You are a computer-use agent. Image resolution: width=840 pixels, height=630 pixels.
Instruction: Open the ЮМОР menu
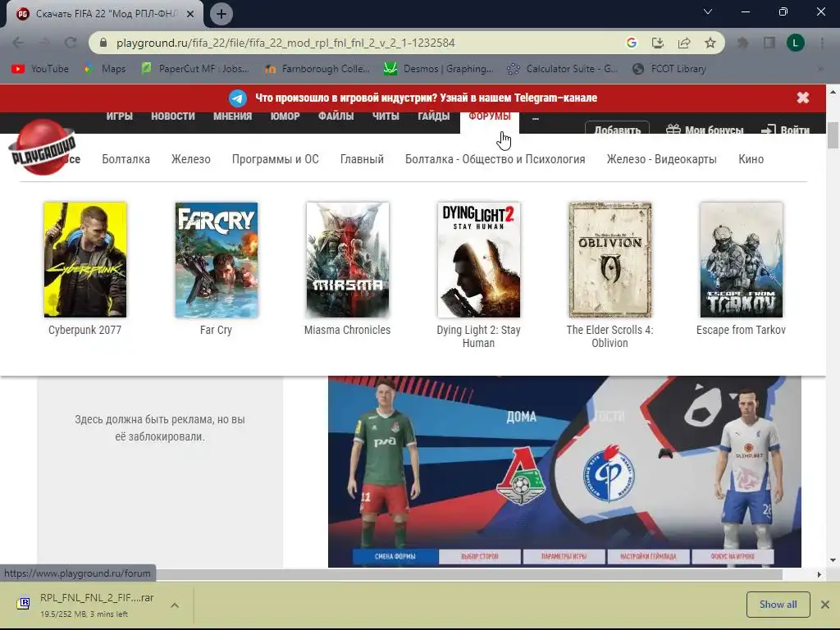coord(285,116)
